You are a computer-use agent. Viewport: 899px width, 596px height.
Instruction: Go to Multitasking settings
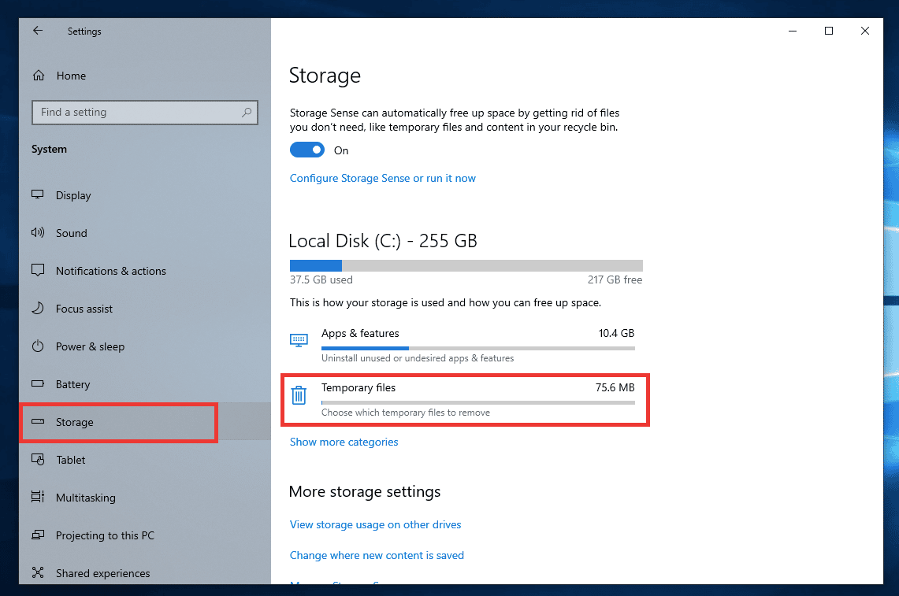click(144, 498)
